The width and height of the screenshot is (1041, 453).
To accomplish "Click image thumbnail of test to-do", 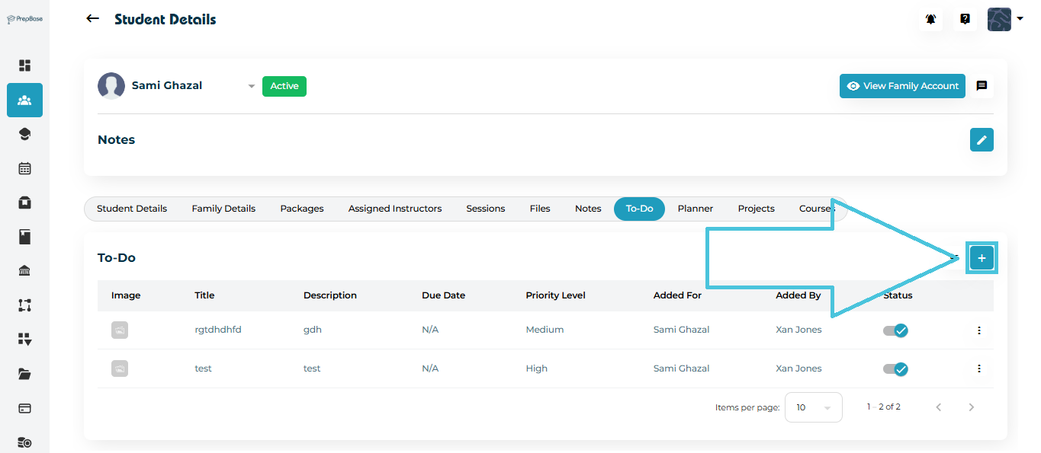I will point(120,368).
